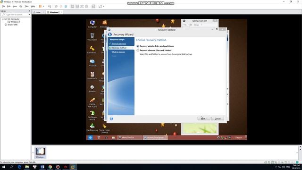Show the console view icon
Image resolution: width=302 pixels, height=170 pixels.
[93, 6]
